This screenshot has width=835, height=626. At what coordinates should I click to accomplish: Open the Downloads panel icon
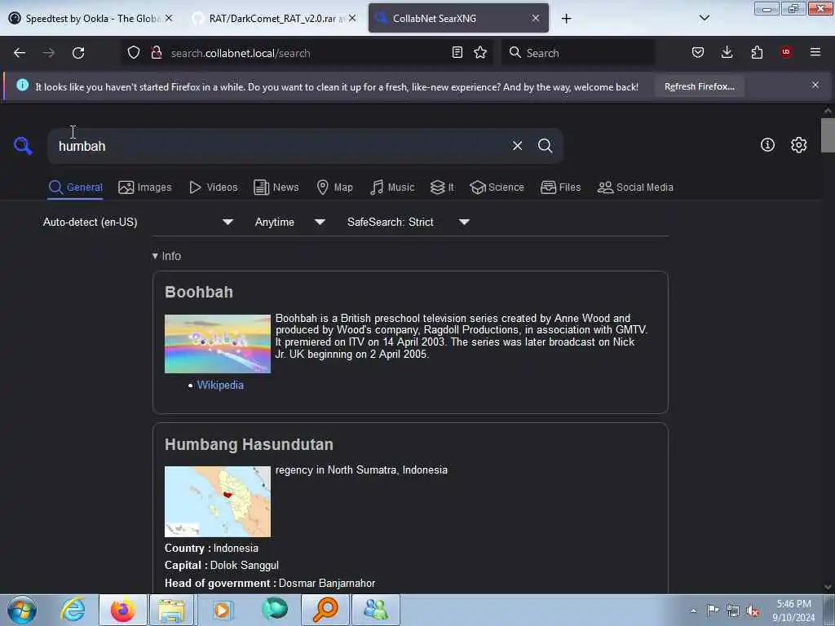[x=727, y=52]
